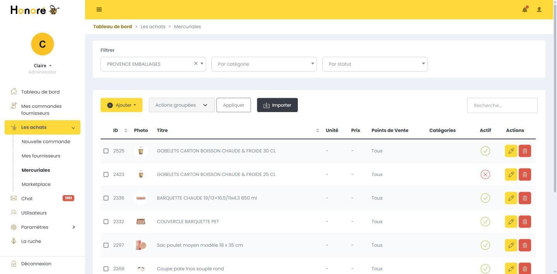Edit Sac poulet moyen modèle row pencil icon
This screenshot has width=557, height=274.
pyautogui.click(x=511, y=245)
